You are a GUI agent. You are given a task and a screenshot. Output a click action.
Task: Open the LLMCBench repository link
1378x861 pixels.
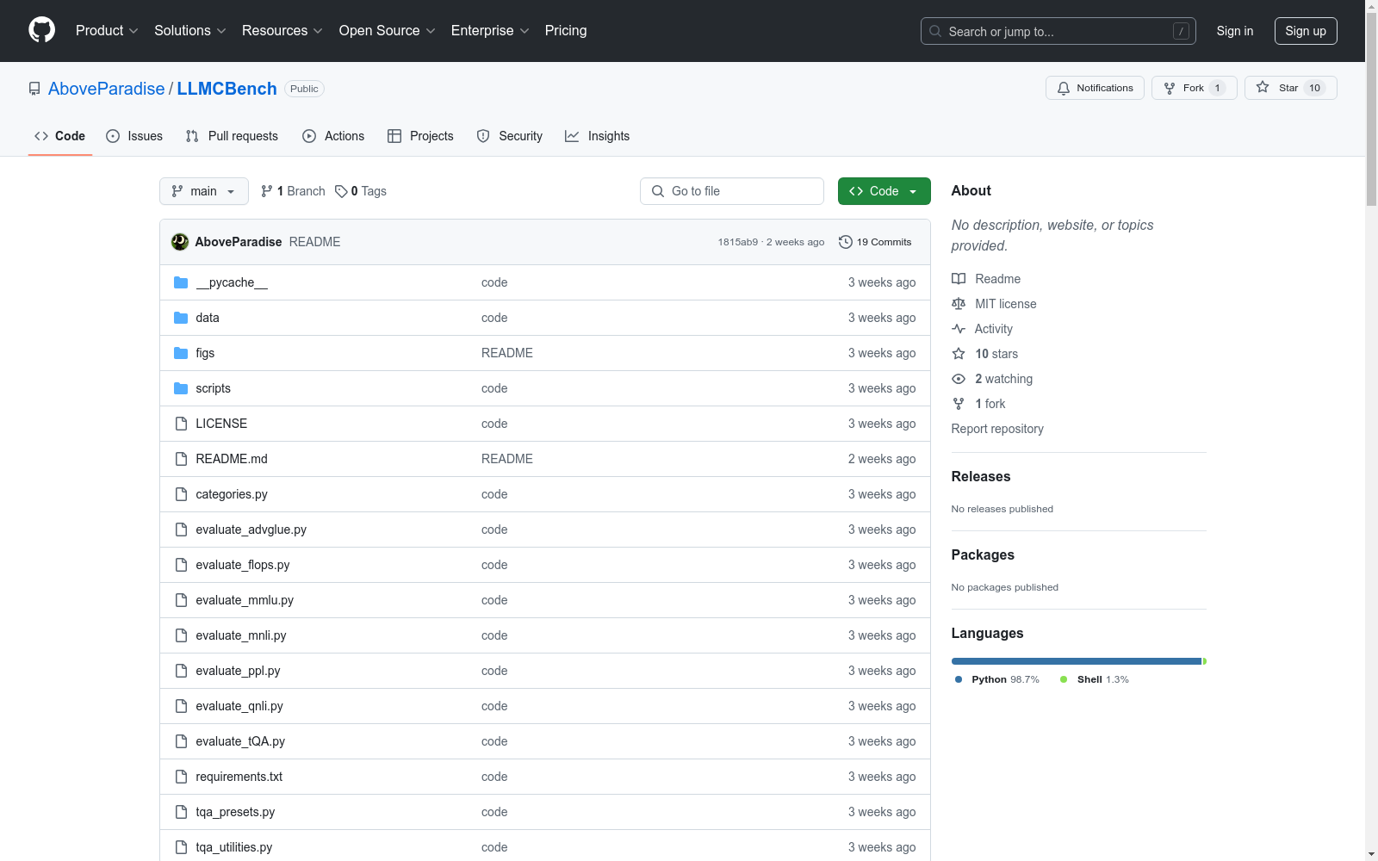click(x=227, y=89)
